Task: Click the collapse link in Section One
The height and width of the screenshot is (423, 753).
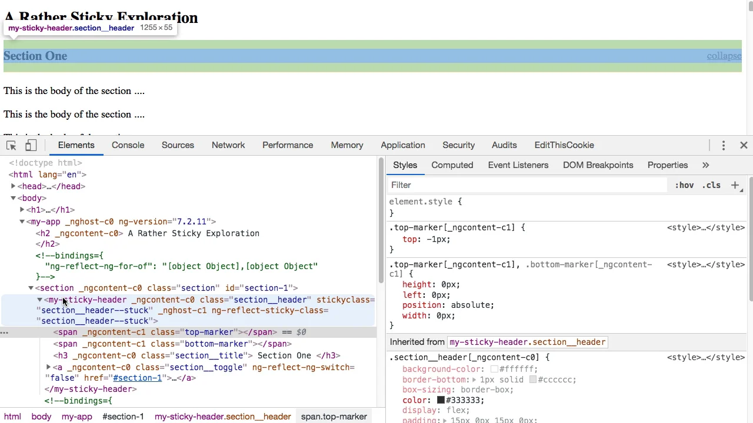Action: (724, 56)
